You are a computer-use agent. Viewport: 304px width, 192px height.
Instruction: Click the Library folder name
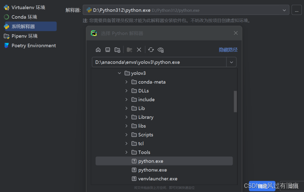pos(146,117)
